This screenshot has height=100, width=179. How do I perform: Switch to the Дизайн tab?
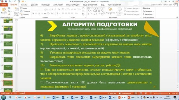click(34, 5)
